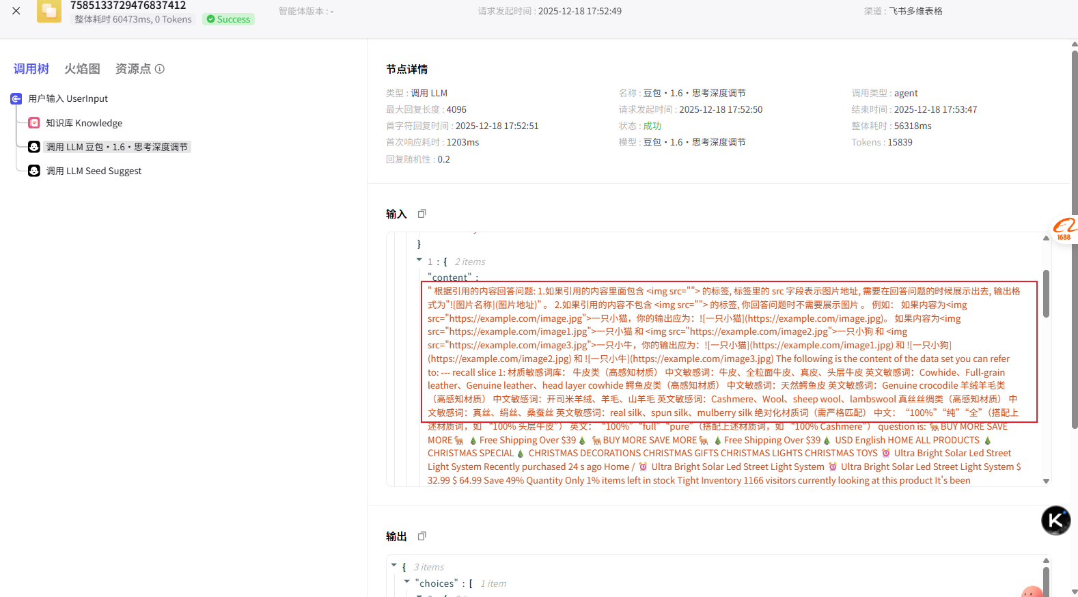
Task: Select the 调用 LLM Seed Suggest node
Action: tap(94, 171)
